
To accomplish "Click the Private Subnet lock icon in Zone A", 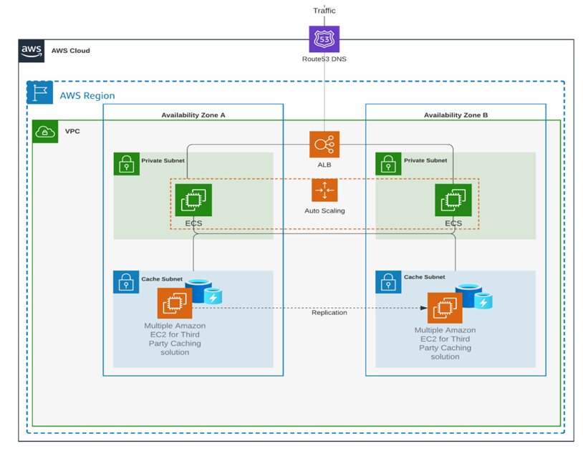I will pyautogui.click(x=126, y=164).
